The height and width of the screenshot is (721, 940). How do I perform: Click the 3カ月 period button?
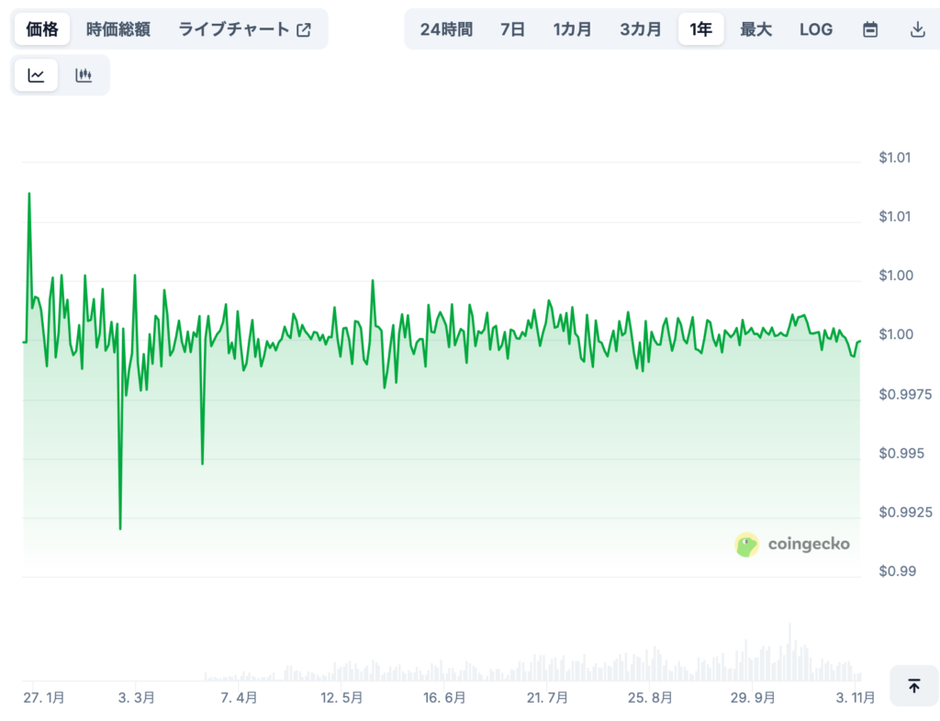641,28
